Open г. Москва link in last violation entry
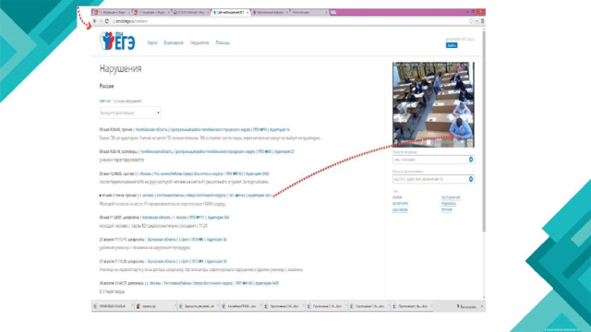 pos(153,283)
